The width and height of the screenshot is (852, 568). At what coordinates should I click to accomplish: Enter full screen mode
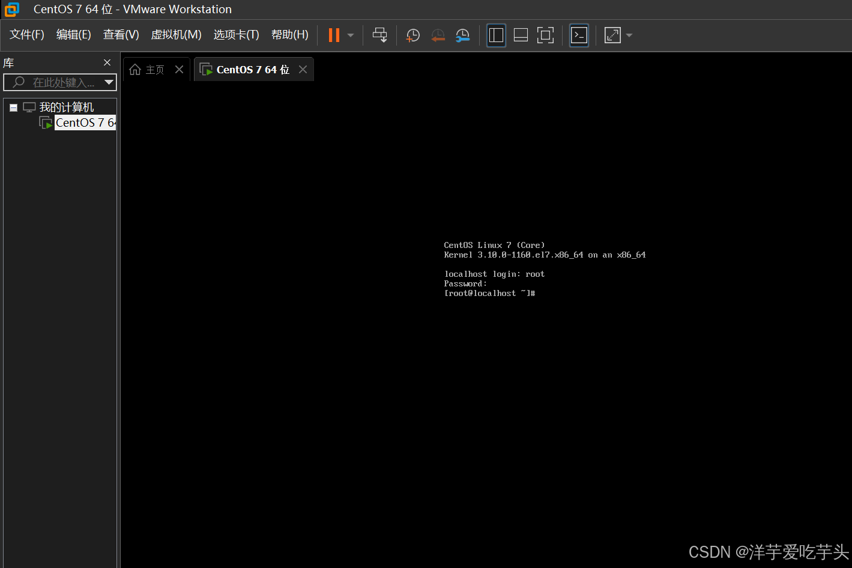coord(545,35)
